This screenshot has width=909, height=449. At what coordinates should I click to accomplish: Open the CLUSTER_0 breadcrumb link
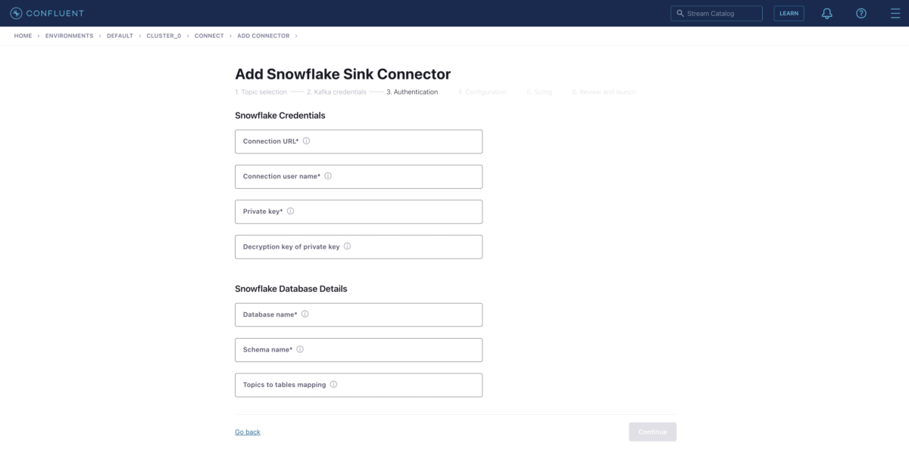[164, 36]
